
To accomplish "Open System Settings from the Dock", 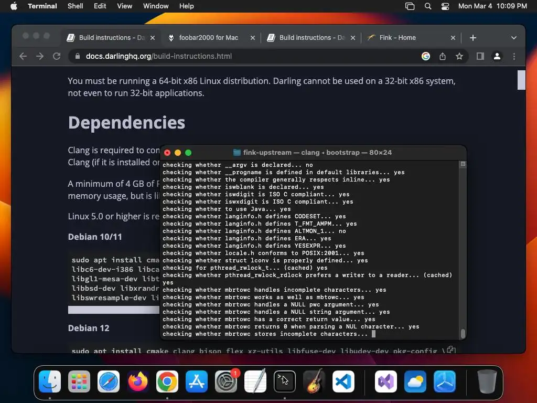I will pyautogui.click(x=226, y=381).
